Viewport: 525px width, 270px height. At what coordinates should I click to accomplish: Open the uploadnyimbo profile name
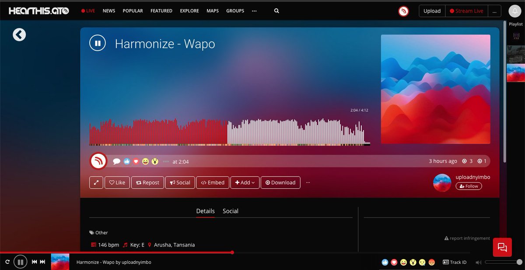tap(473, 177)
